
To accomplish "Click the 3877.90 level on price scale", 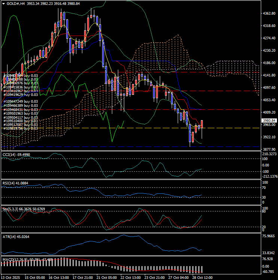I will [269, 149].
